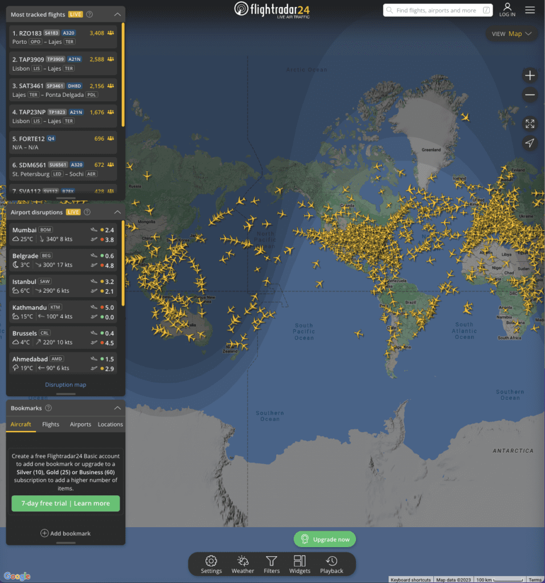This screenshot has height=583, width=545.
Task: Open Settings from the bottom toolbar
Action: pyautogui.click(x=211, y=564)
